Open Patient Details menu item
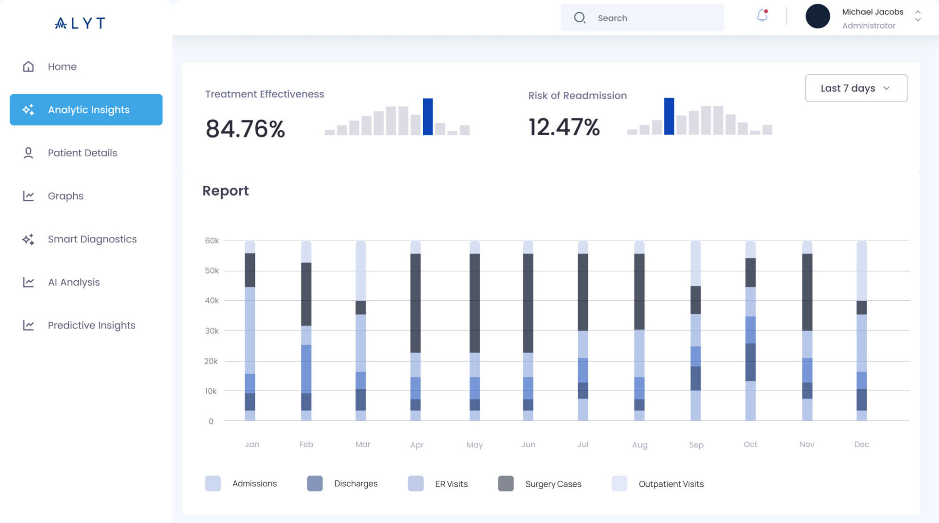Viewport: 939px width, 523px height. [83, 153]
